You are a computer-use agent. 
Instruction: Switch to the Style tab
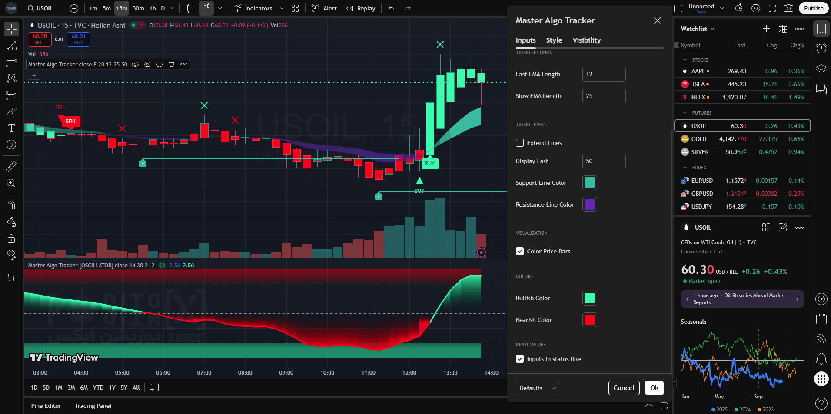point(554,40)
